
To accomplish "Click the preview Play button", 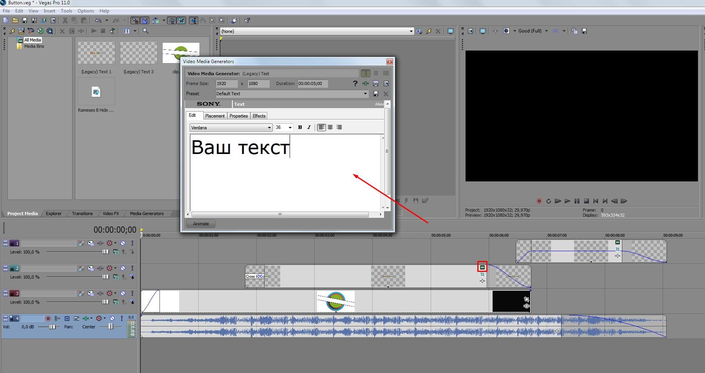I will [x=567, y=201].
